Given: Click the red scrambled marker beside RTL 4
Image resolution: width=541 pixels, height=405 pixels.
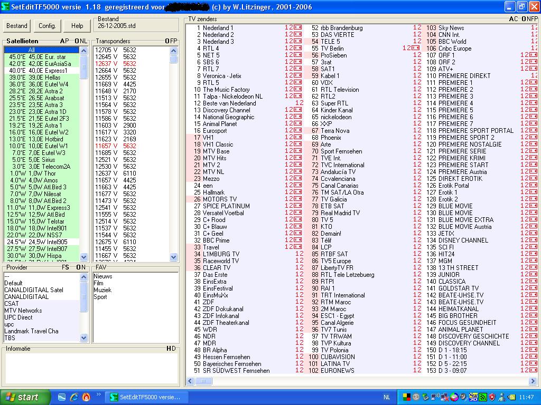Looking at the screenshot, I should click(298, 48).
